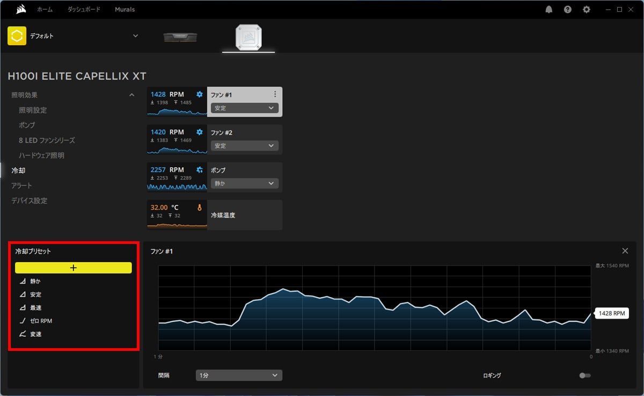Screen dimensions: 644x396
Task: Open the notifications bell icon
Action: tap(549, 10)
